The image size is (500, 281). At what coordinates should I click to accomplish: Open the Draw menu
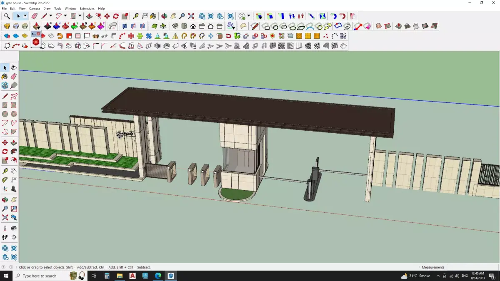point(47,8)
